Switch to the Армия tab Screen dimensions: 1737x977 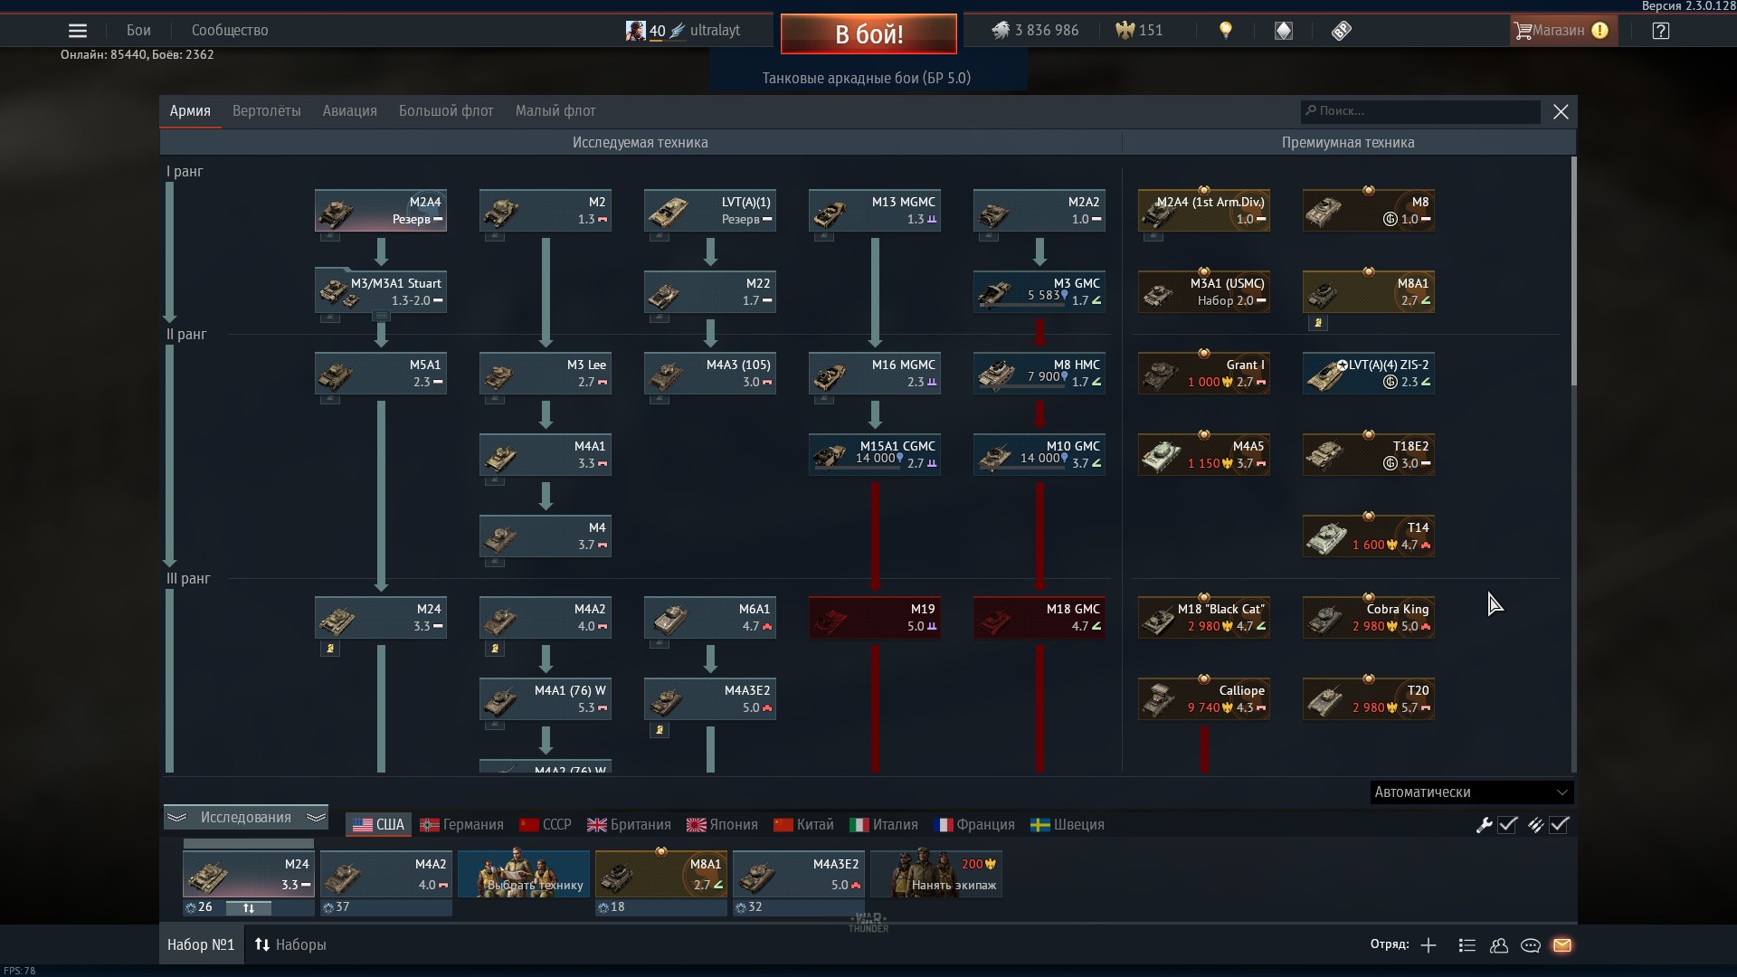pyautogui.click(x=190, y=110)
